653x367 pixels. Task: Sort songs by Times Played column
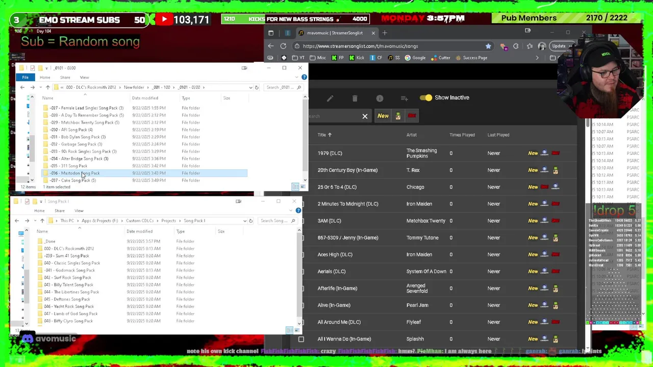pyautogui.click(x=462, y=135)
